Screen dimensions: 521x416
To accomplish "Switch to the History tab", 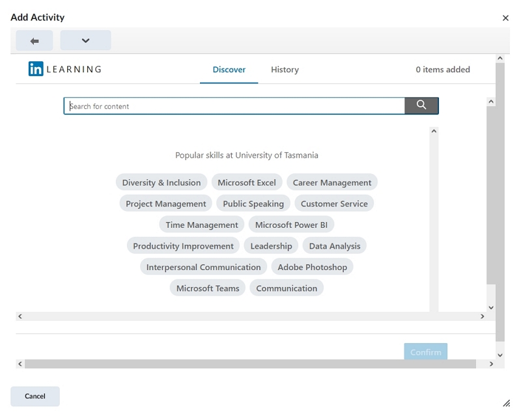I will 285,70.
